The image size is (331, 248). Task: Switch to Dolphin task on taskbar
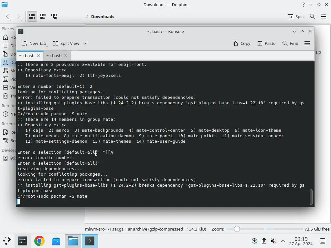coord(73,241)
